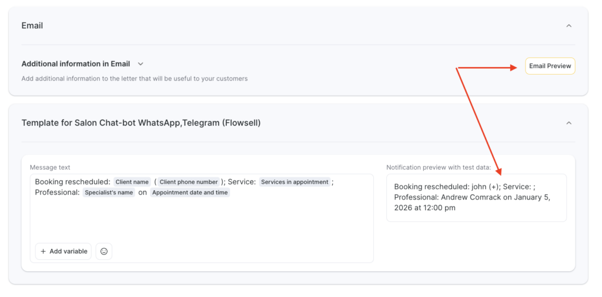Viewport: 602px width, 297px height.
Task: Click the Template for Salon Chat-bot heading
Action: pyautogui.click(x=141, y=123)
